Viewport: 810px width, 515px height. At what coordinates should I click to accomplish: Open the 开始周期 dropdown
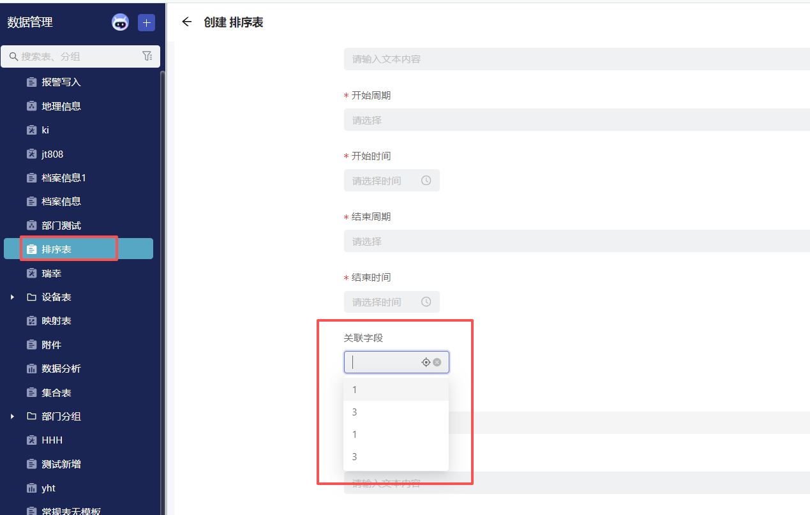tap(576, 120)
